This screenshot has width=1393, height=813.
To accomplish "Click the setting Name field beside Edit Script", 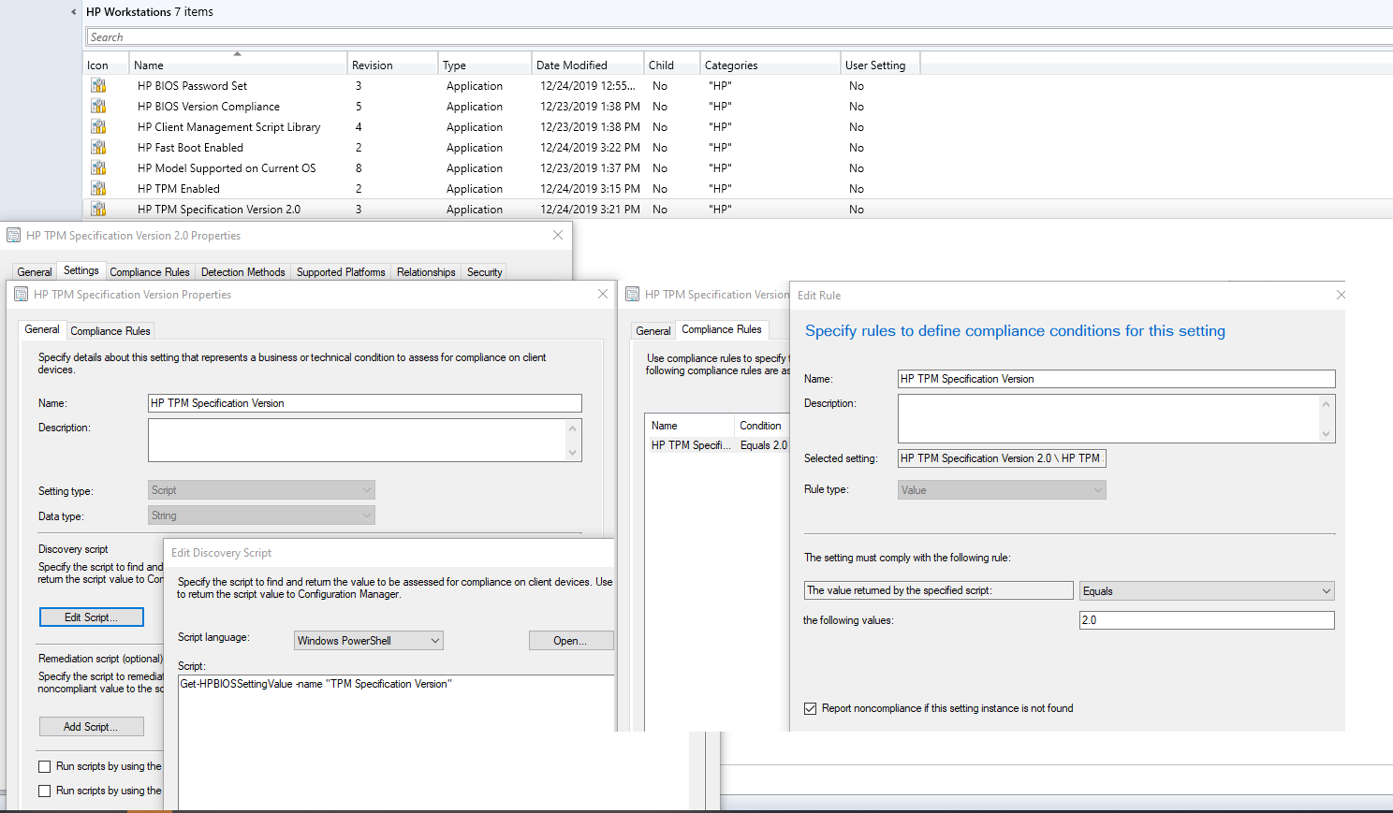I will point(365,403).
